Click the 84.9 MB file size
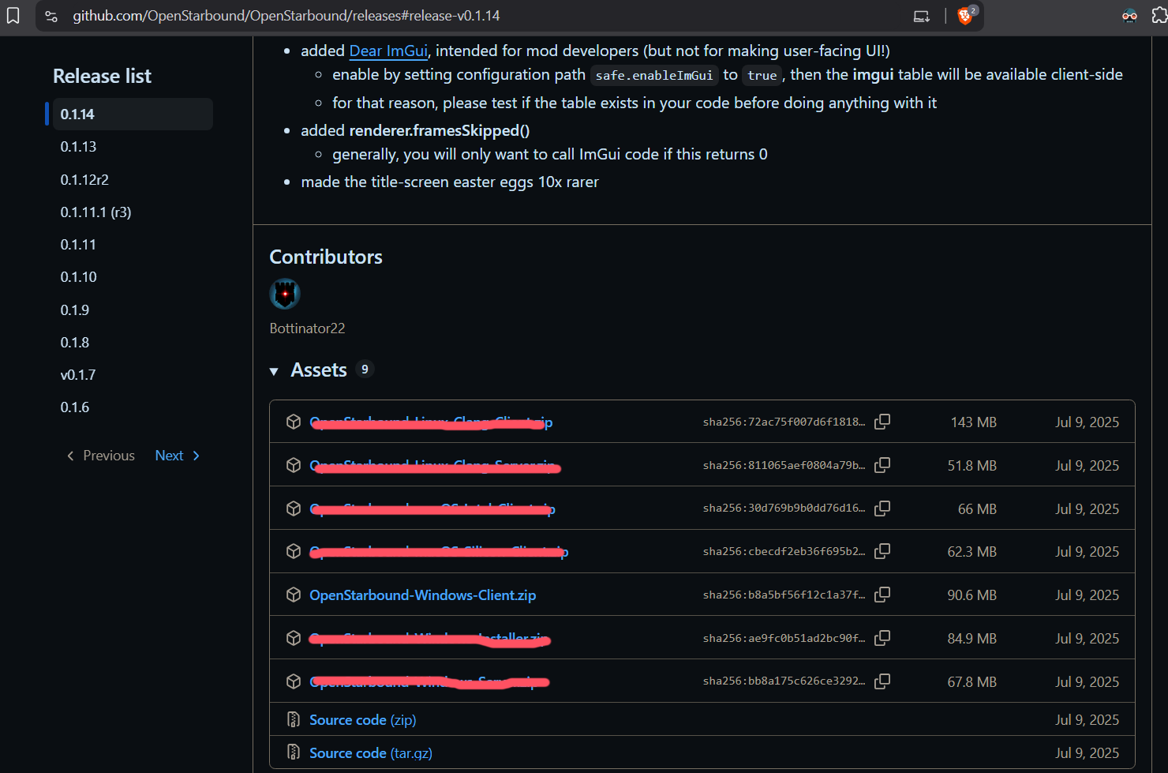 point(972,639)
